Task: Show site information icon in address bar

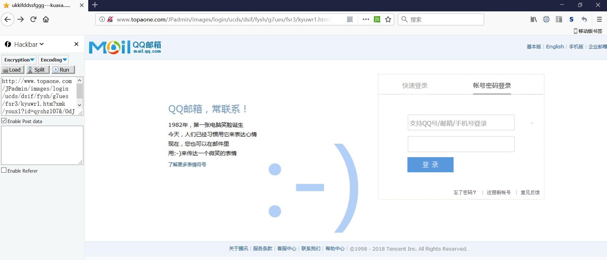Action: (102, 20)
